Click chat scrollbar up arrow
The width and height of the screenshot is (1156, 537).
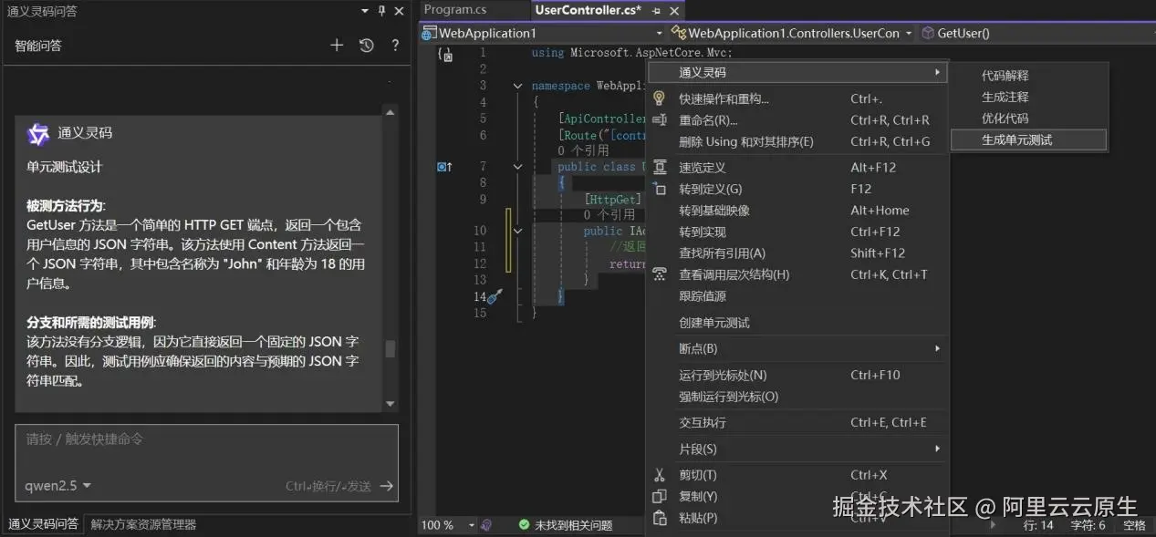coord(391,113)
